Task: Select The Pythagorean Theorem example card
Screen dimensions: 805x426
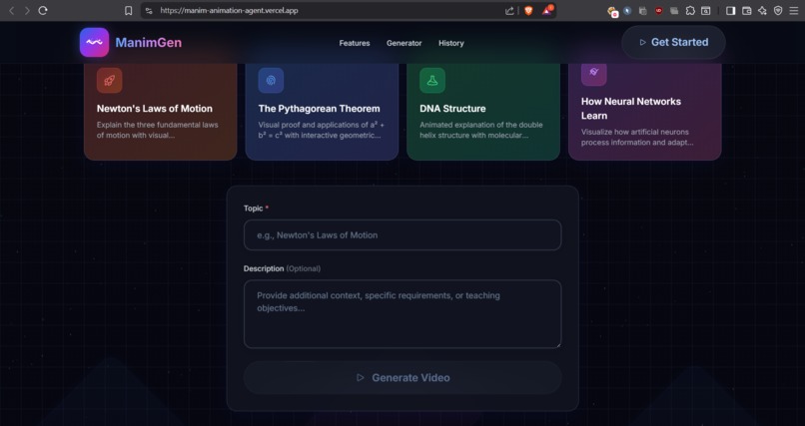Action: (x=322, y=112)
